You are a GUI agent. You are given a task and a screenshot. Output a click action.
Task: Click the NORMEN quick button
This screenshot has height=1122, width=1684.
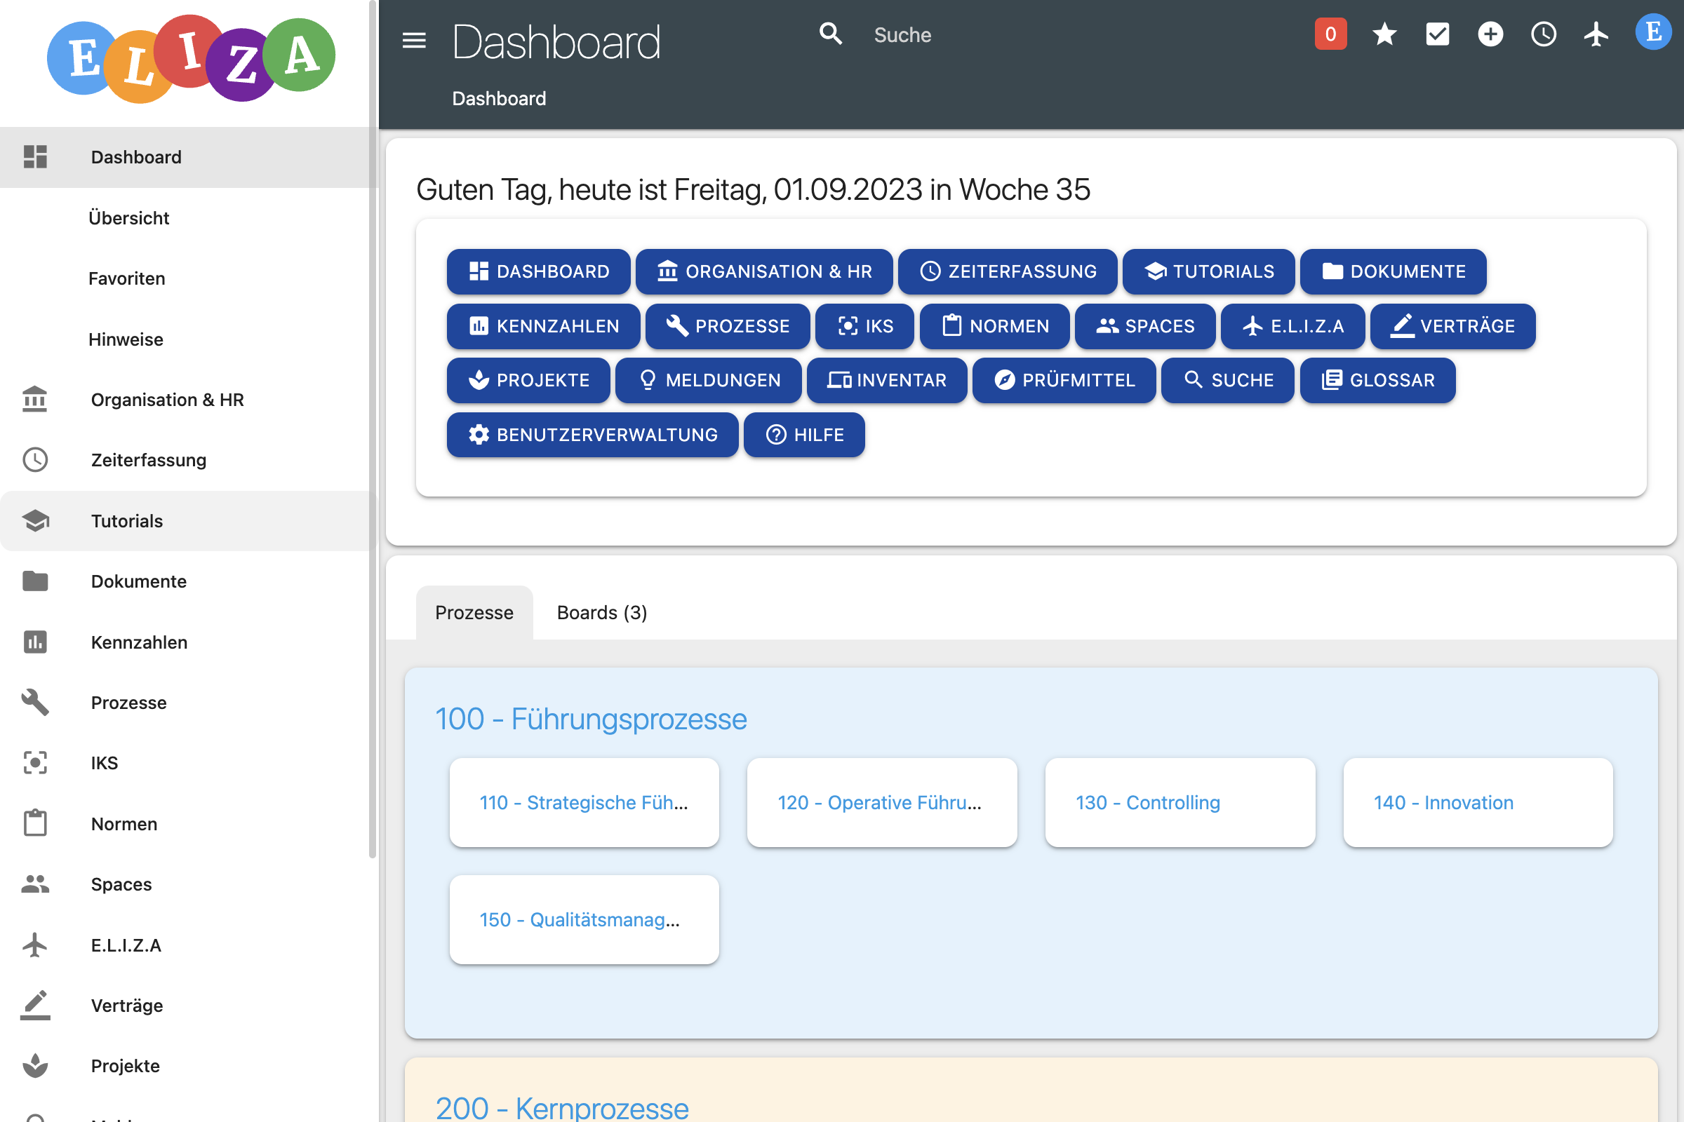pos(994,326)
